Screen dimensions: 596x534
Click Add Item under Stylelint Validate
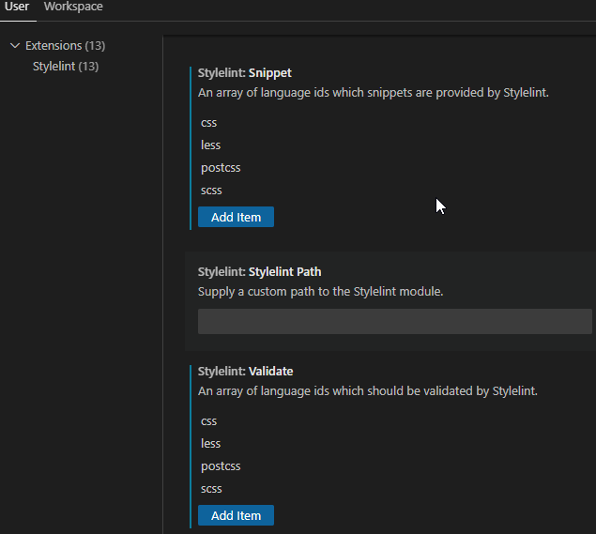click(x=236, y=515)
